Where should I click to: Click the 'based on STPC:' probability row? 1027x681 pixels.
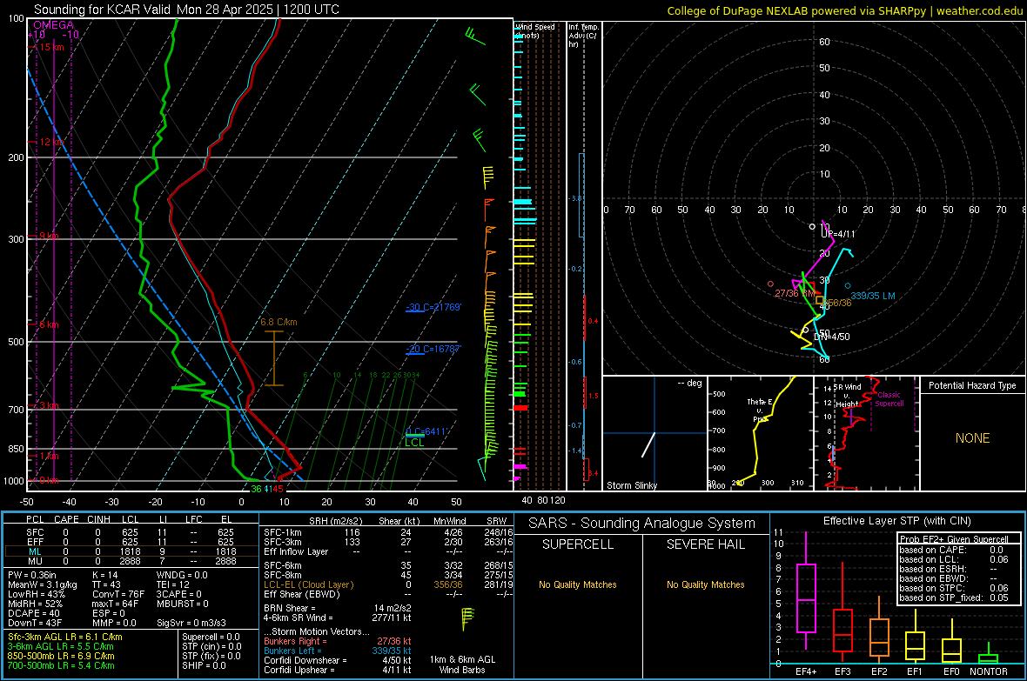click(954, 588)
